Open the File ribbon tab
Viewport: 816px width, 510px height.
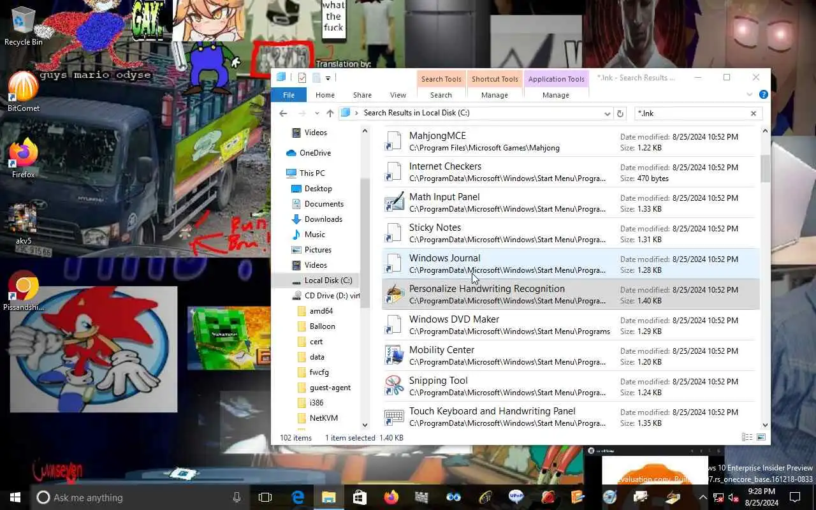pyautogui.click(x=289, y=95)
